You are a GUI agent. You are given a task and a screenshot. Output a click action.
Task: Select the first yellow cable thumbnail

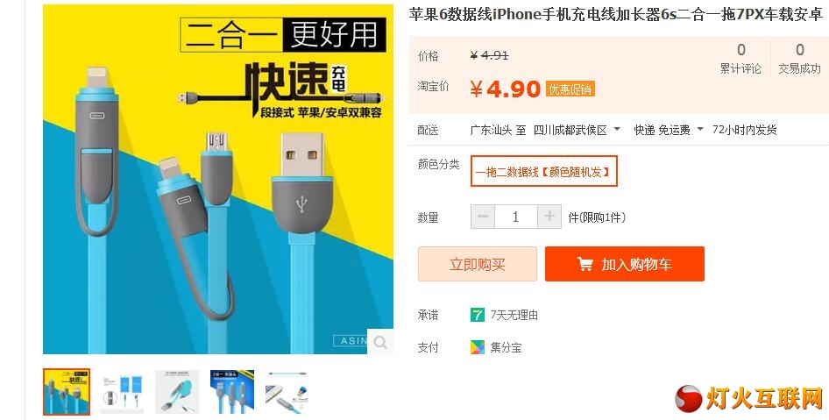67,392
